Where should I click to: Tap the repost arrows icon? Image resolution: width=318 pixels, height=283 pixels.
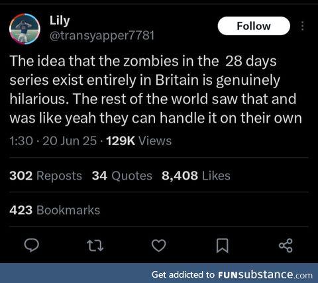(95, 246)
